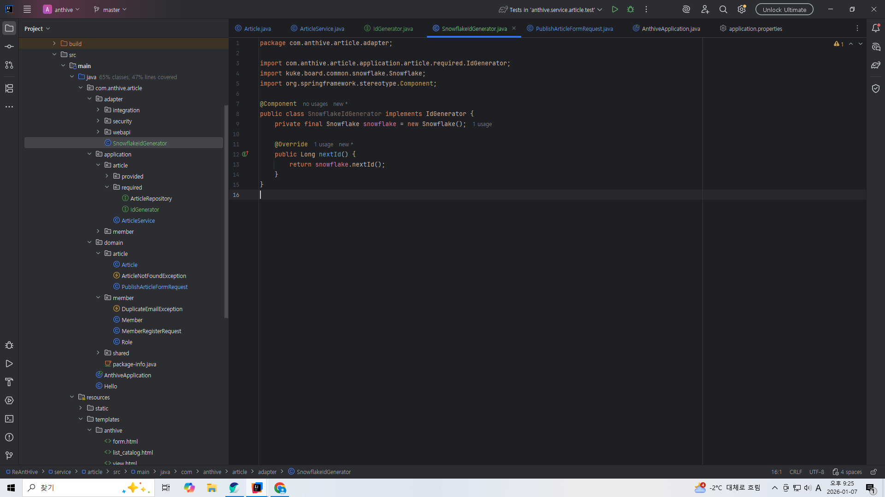The height and width of the screenshot is (497, 885).
Task: Open the Git tool window icon
Action: point(9,456)
